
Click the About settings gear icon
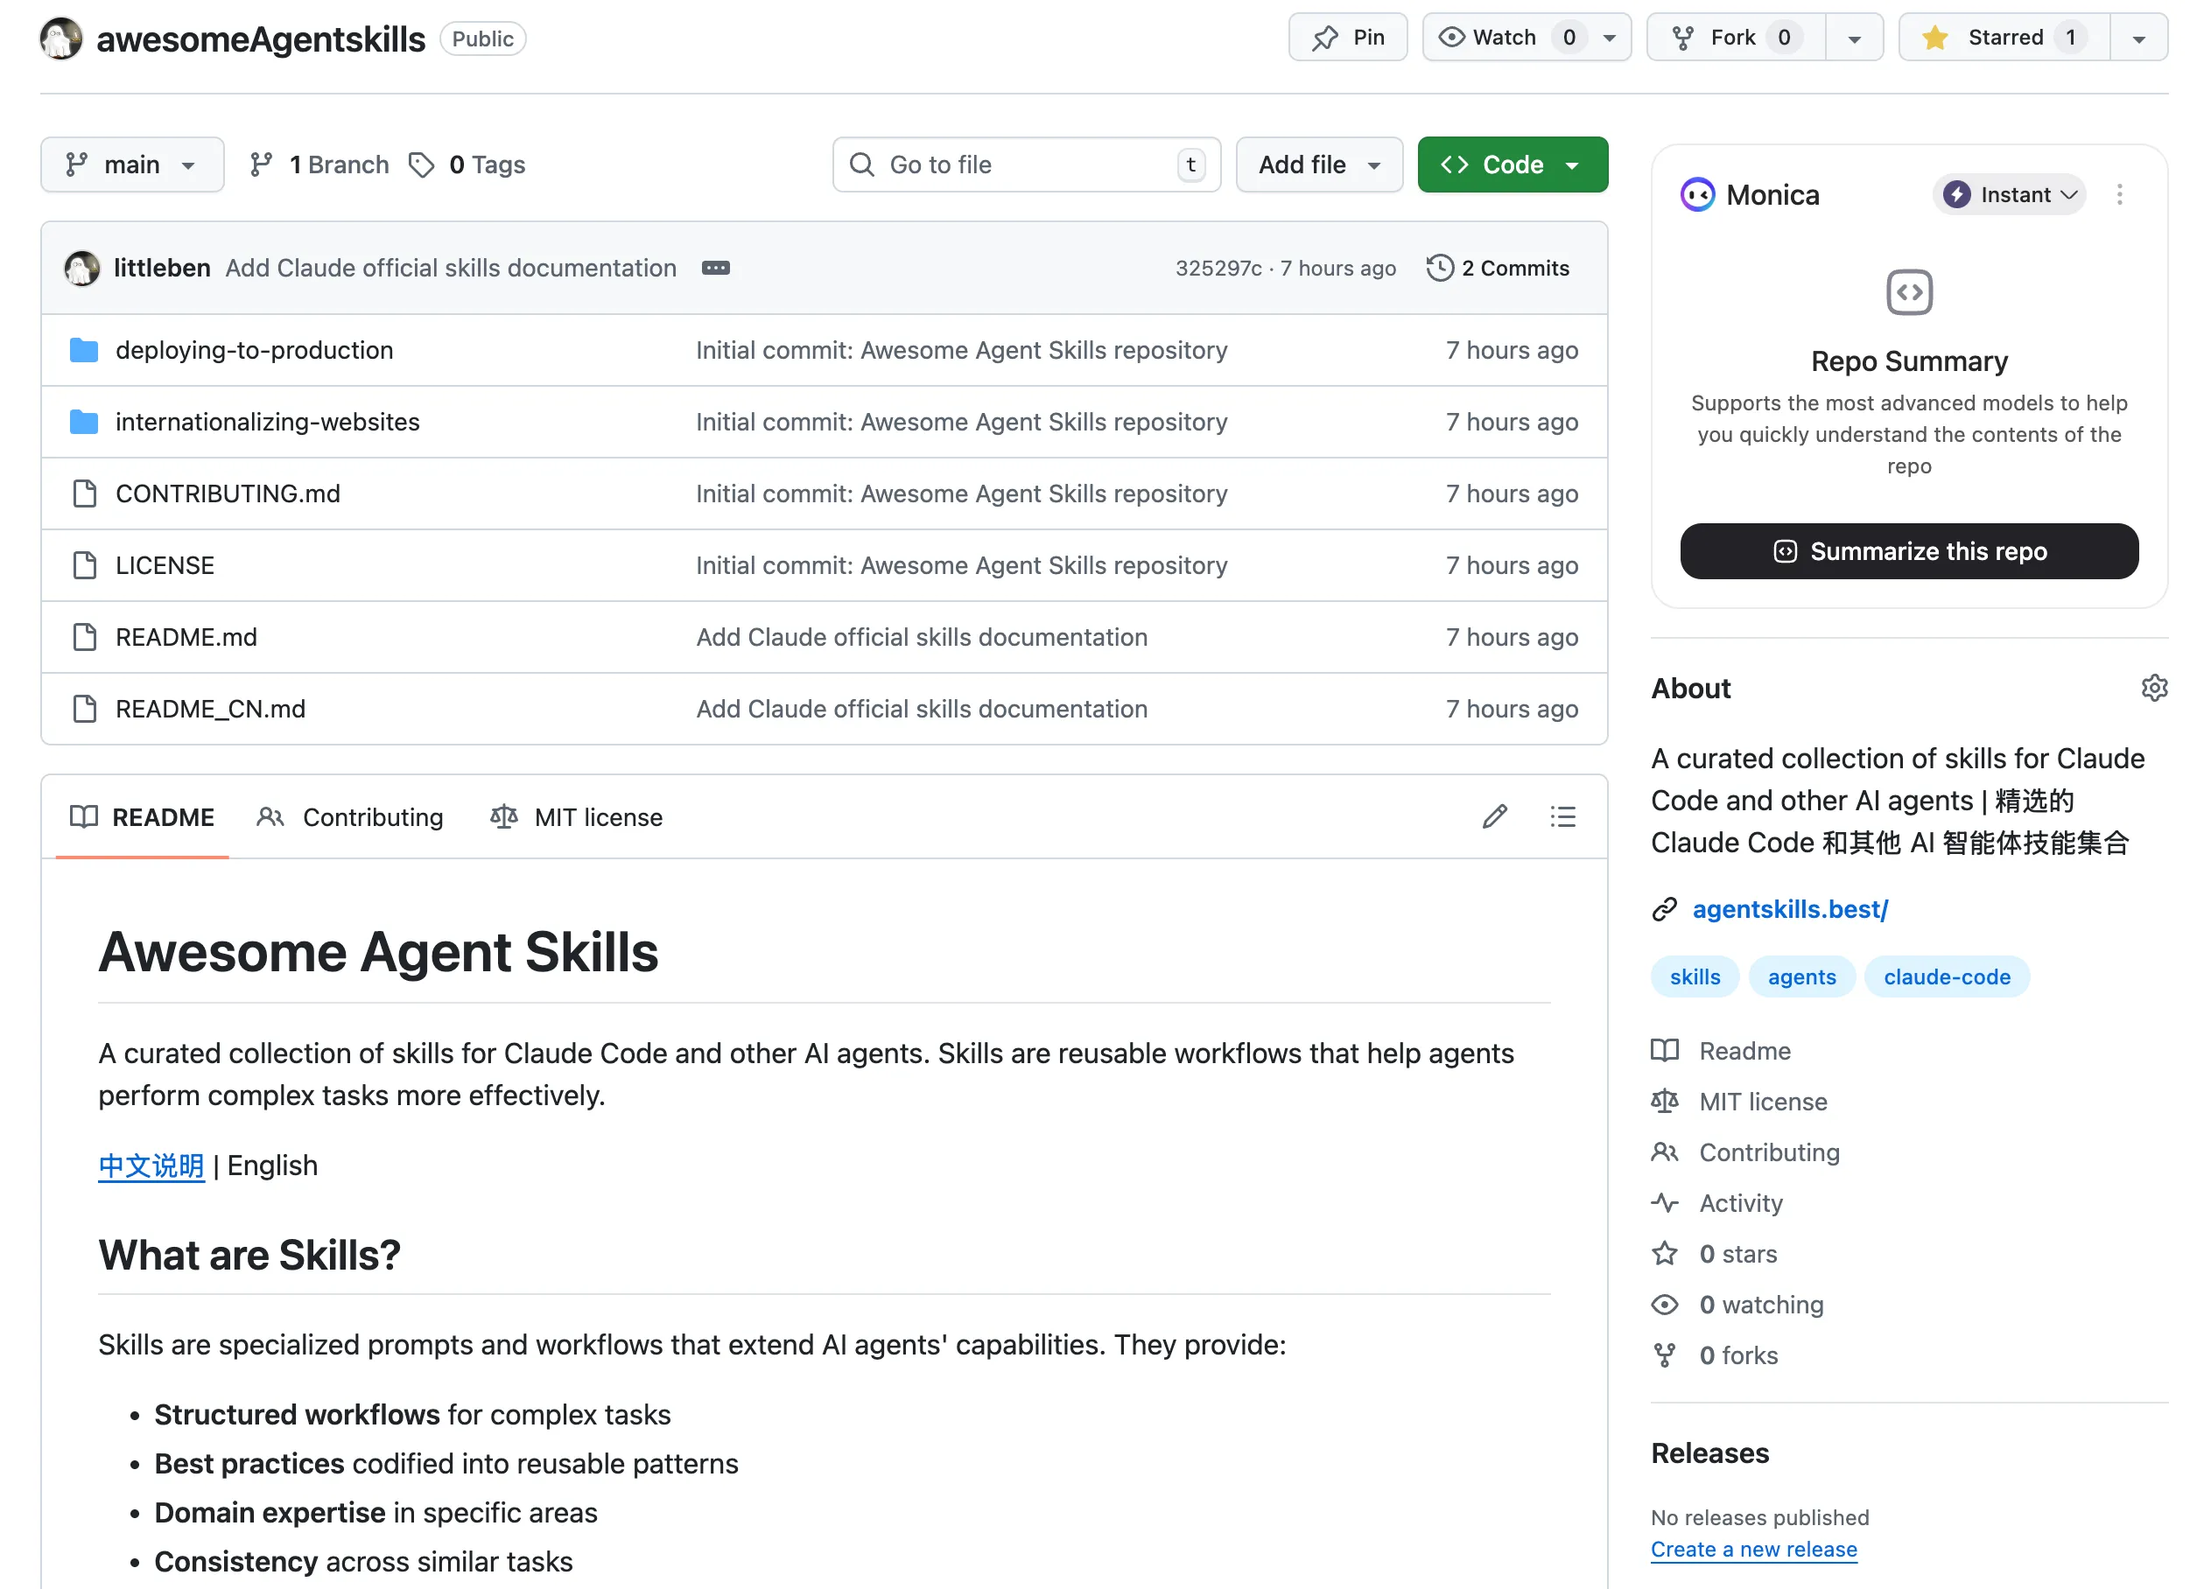click(x=2153, y=688)
